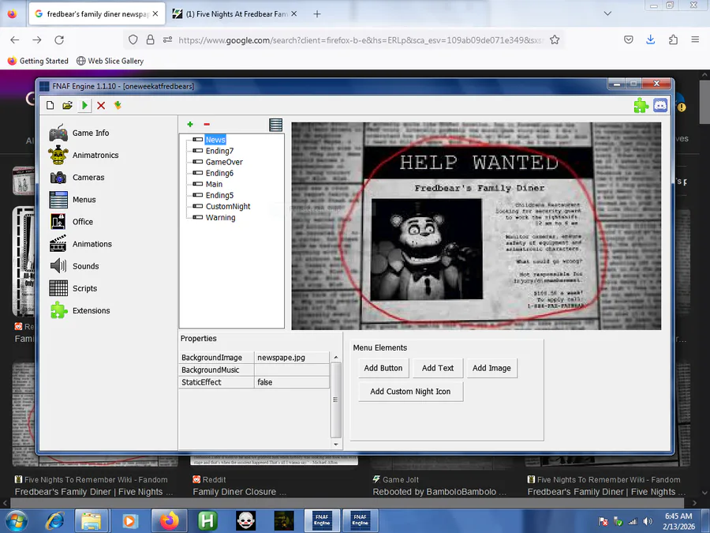Bookmark this page with star icon
Screen dimensions: 710x533
[x=555, y=40]
